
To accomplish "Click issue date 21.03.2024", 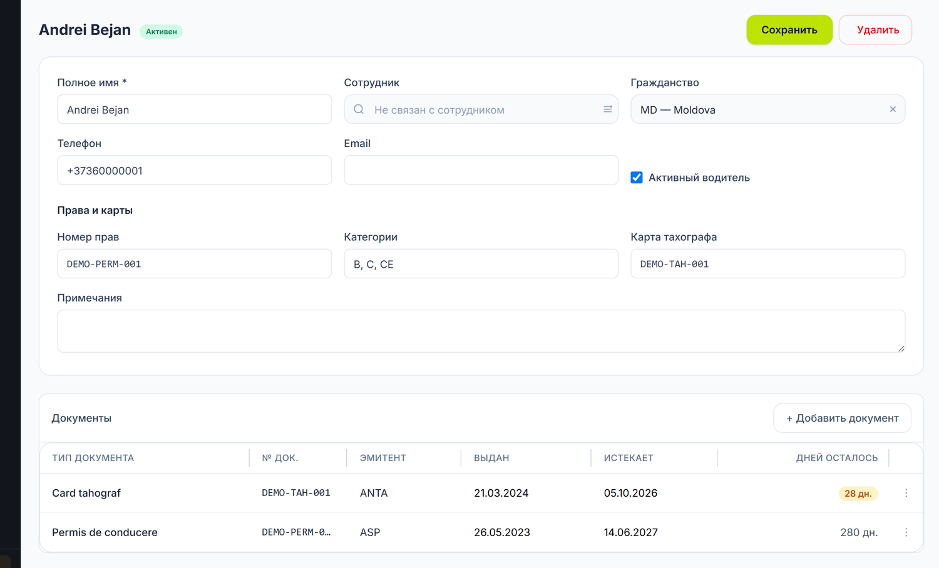I will click(x=501, y=493).
